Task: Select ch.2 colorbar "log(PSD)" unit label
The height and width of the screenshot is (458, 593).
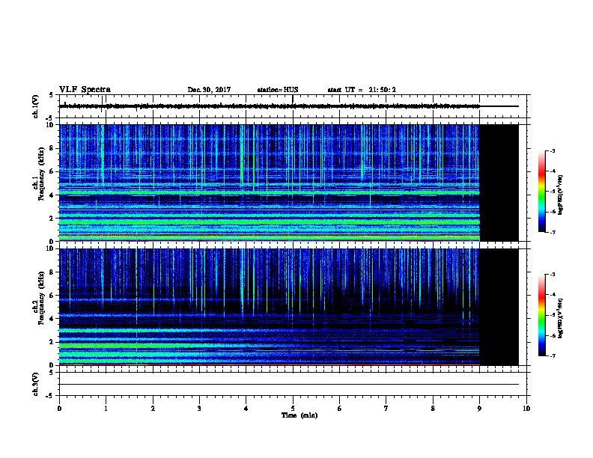Action: point(561,318)
